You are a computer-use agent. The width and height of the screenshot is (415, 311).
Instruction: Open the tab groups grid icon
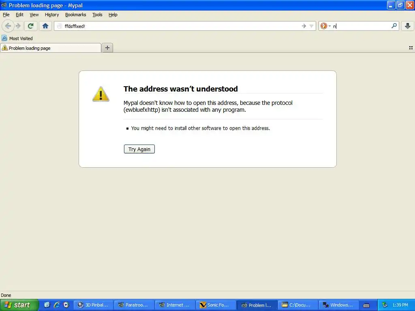411,48
